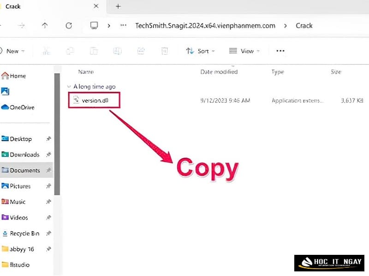
Task: Open Music in navigation pane
Action: pyautogui.click(x=13, y=201)
